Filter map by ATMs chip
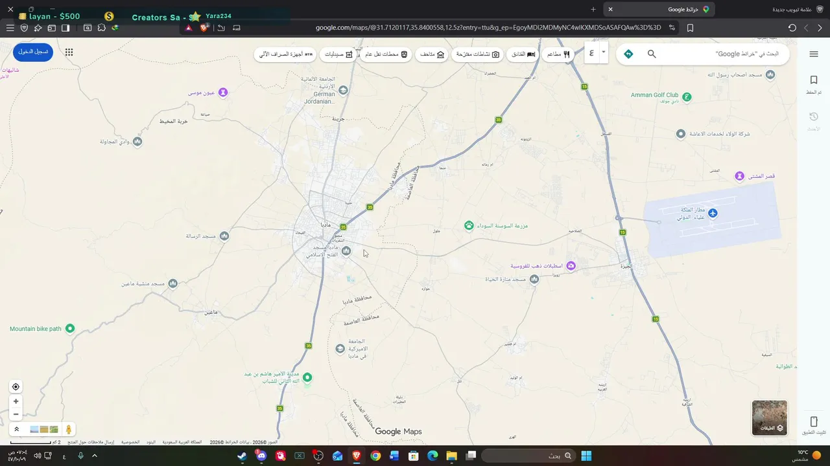This screenshot has width=830, height=466. (286, 54)
